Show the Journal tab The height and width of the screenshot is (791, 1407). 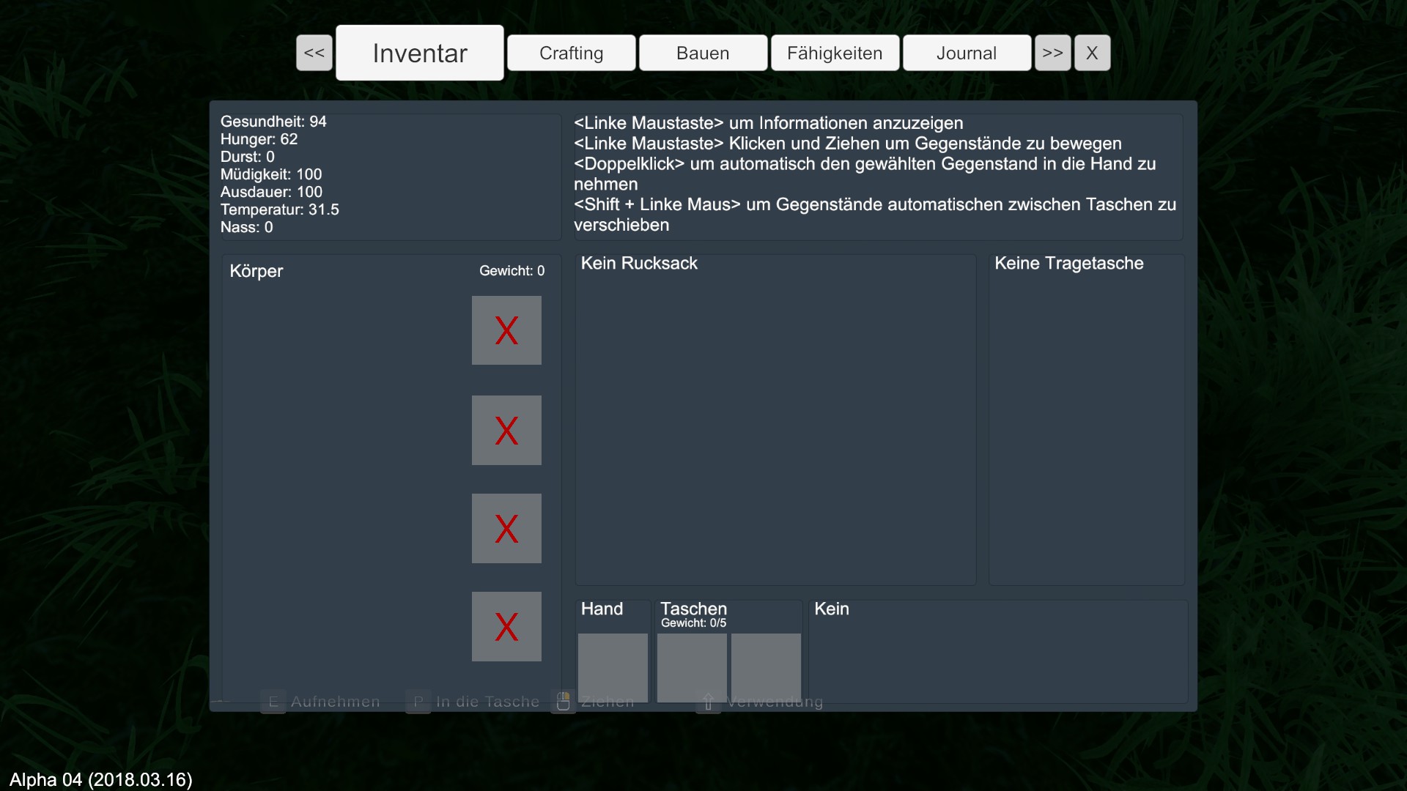coord(967,53)
